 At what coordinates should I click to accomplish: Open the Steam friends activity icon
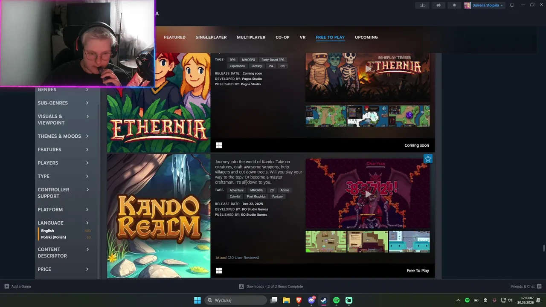(422, 5)
